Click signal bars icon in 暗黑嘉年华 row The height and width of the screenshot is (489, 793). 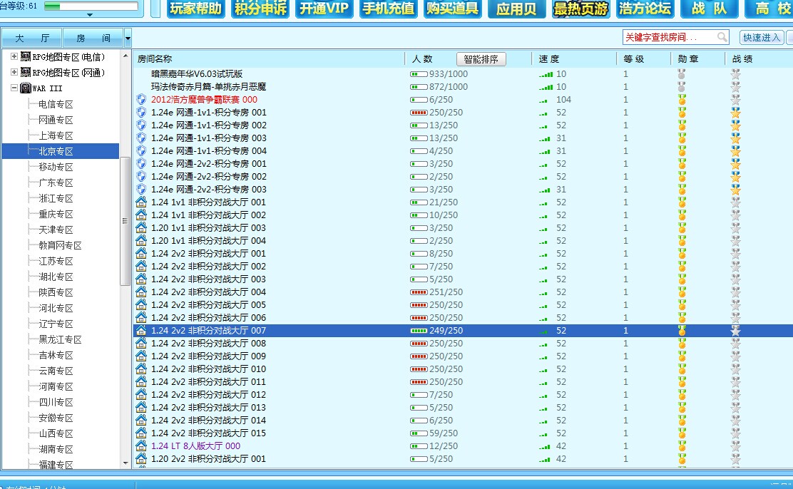pos(546,74)
